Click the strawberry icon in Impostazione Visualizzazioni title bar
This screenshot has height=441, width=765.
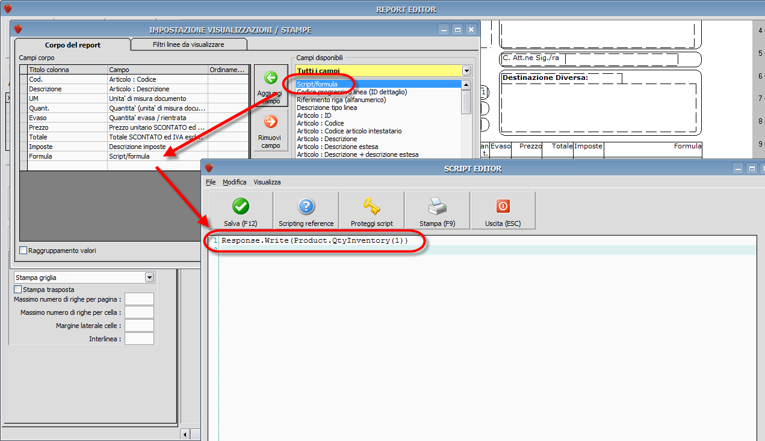click(18, 29)
